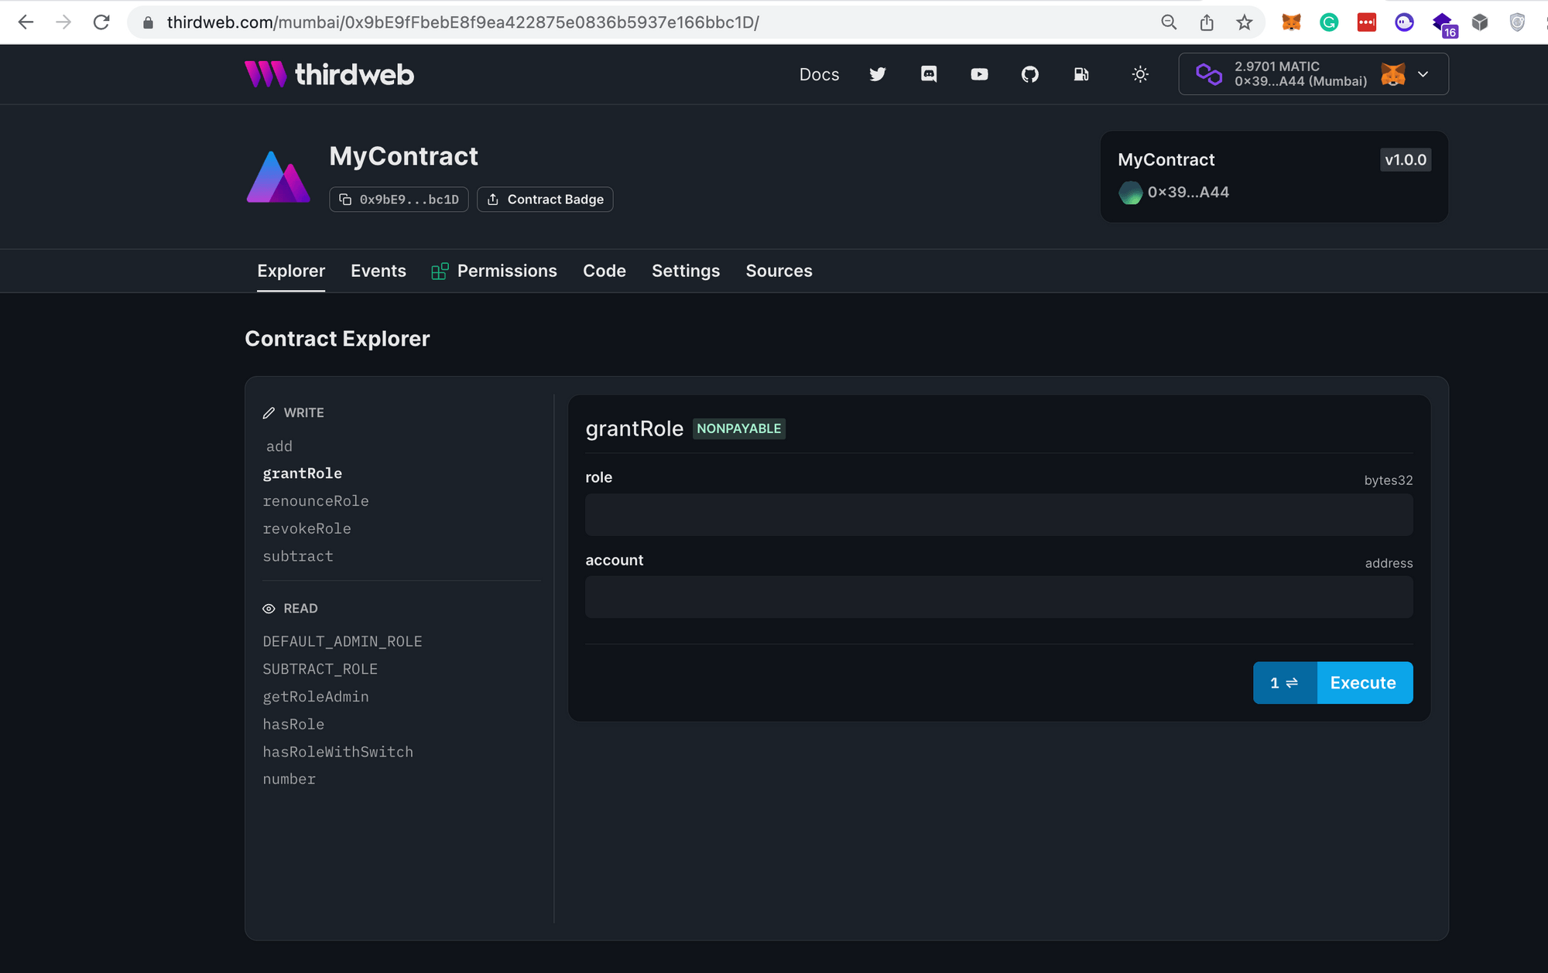Open thirdweb Twitter link icon
This screenshot has height=973, width=1548.
(877, 74)
